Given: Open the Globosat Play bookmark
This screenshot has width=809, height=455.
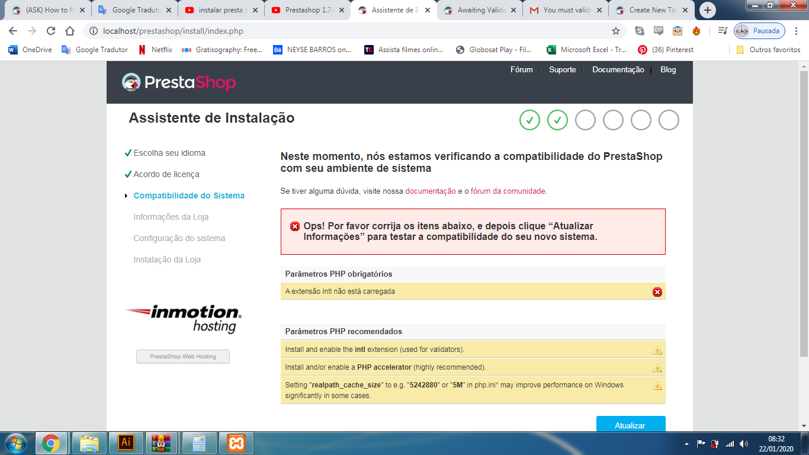Looking at the screenshot, I should tap(493, 50).
